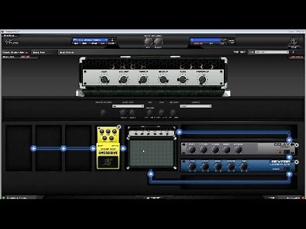
Task: Click the bottom-left knob on the Overdrive pedal
Action: click(x=105, y=138)
